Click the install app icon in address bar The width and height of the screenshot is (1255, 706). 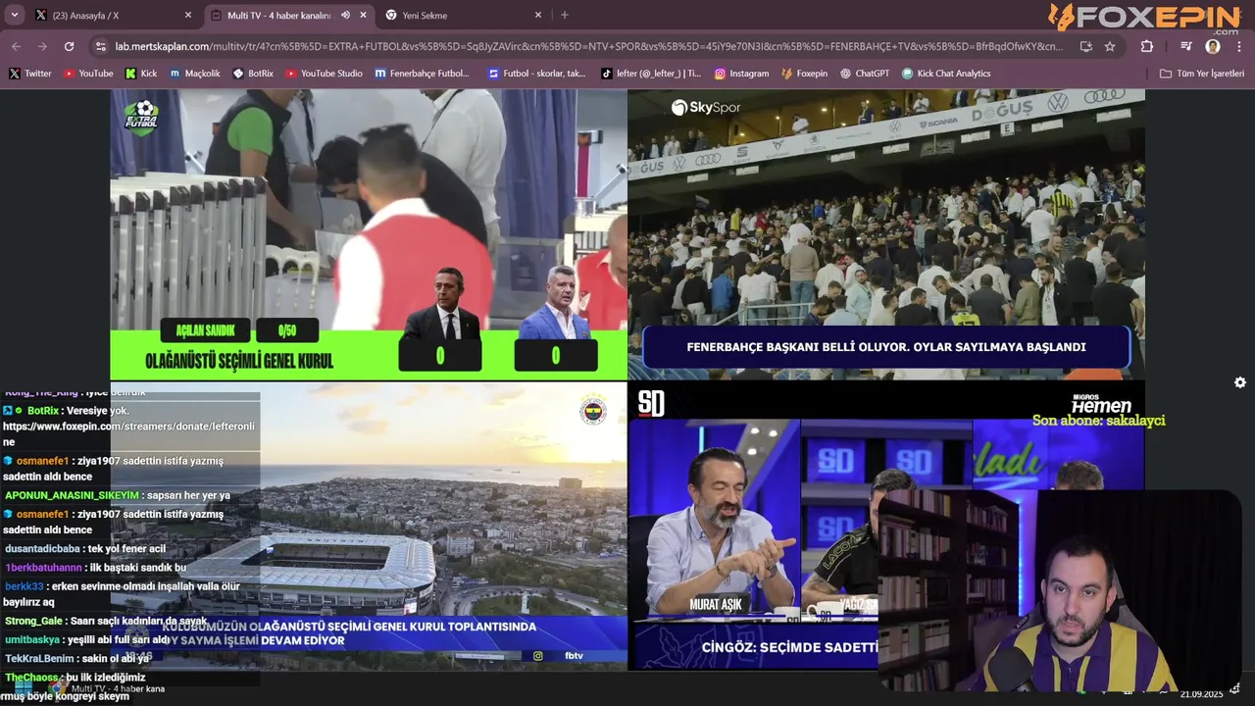tap(1085, 46)
